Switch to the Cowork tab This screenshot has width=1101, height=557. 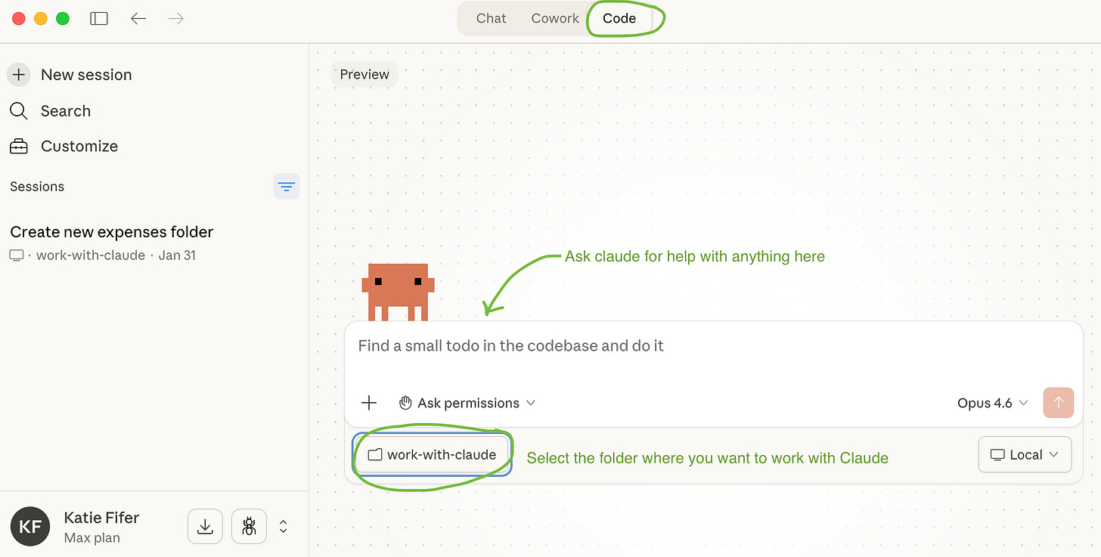click(x=555, y=19)
